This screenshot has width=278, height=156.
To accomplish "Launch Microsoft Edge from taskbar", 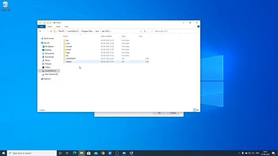I will click(74, 153).
